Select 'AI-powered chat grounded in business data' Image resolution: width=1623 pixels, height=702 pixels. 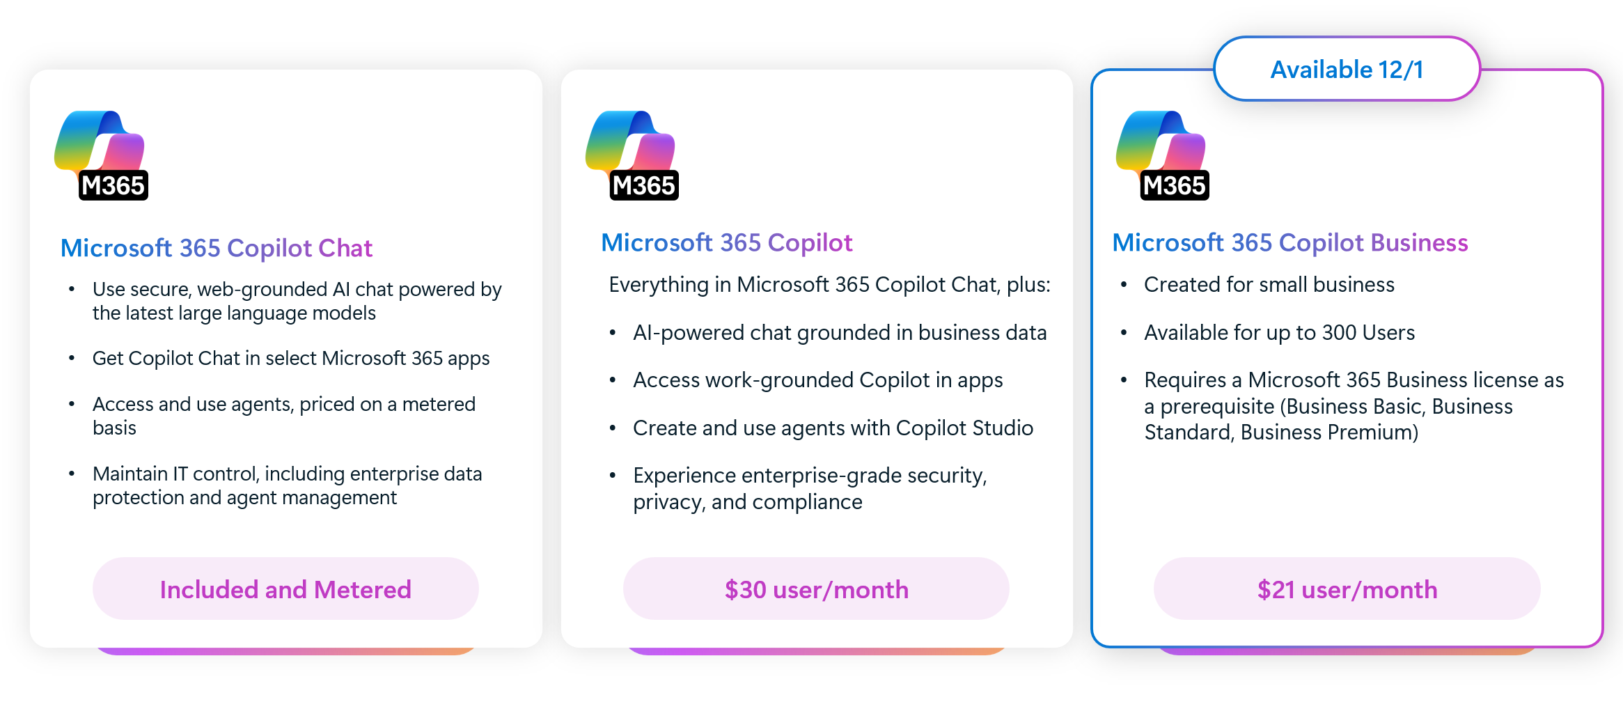[x=840, y=333]
